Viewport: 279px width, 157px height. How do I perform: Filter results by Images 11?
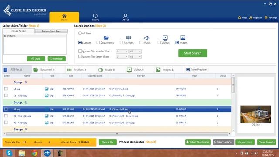point(165,70)
